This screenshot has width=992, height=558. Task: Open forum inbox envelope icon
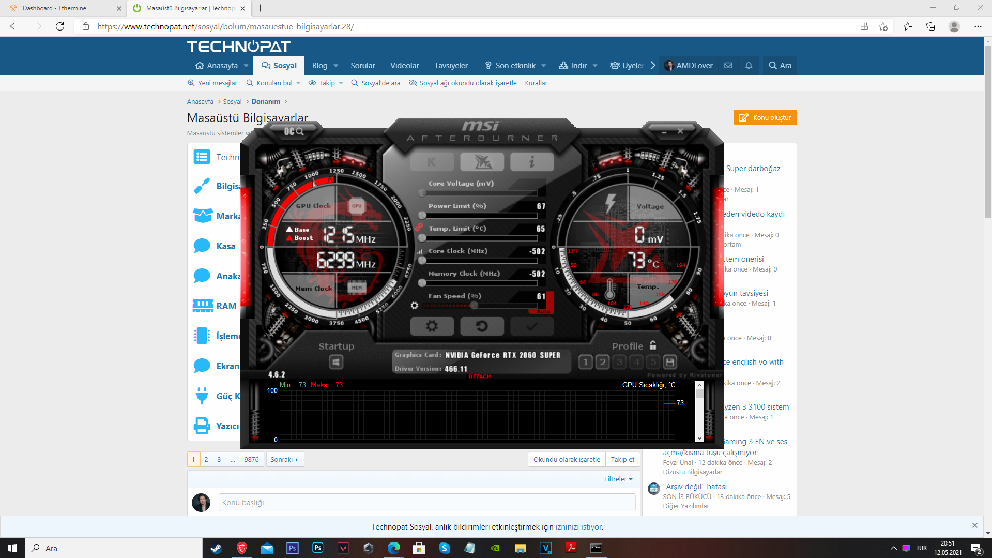point(728,66)
